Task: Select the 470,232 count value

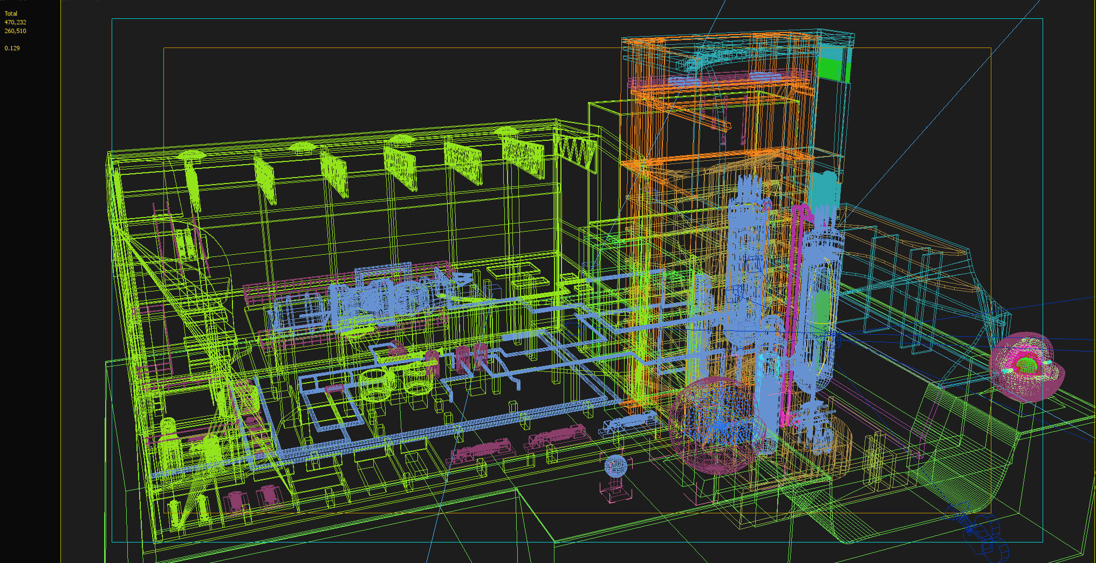Action: coord(15,22)
